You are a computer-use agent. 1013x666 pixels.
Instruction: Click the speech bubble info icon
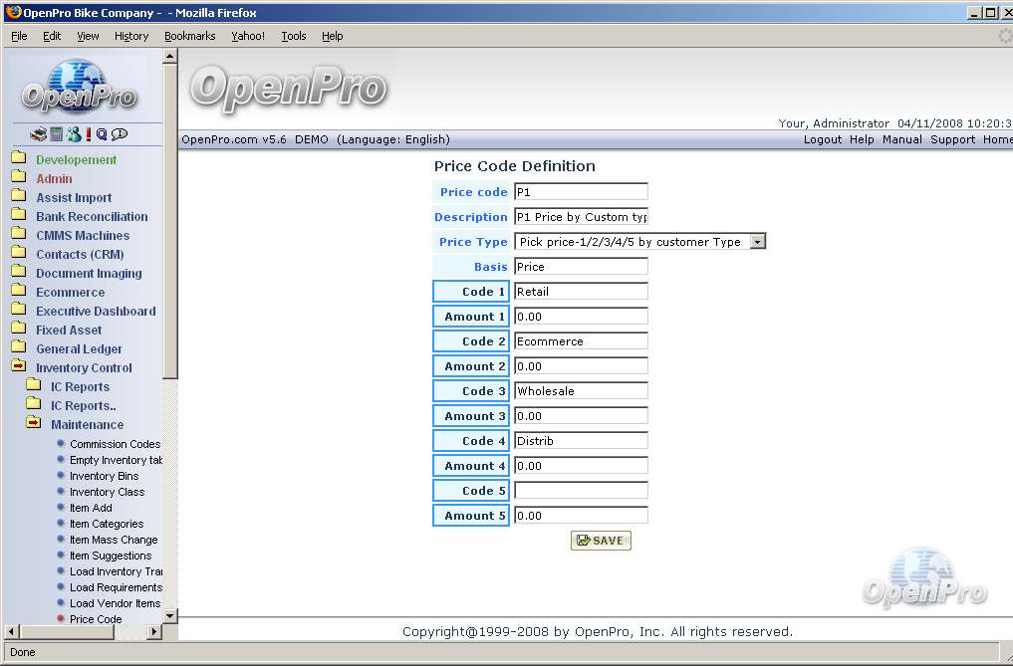click(x=120, y=134)
